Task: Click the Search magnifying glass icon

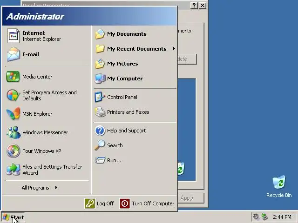Action: (x=100, y=145)
